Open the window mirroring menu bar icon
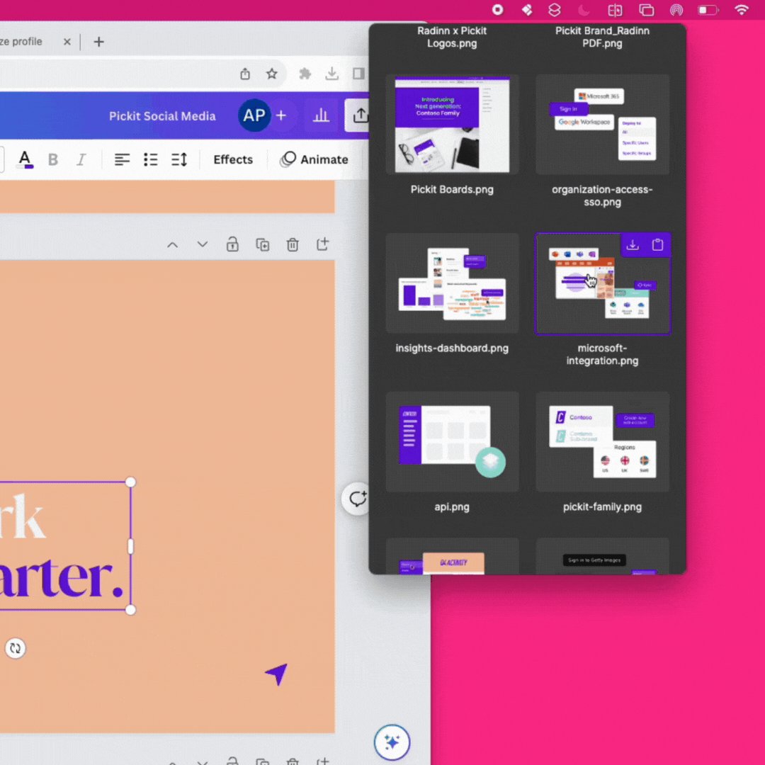 pos(615,10)
